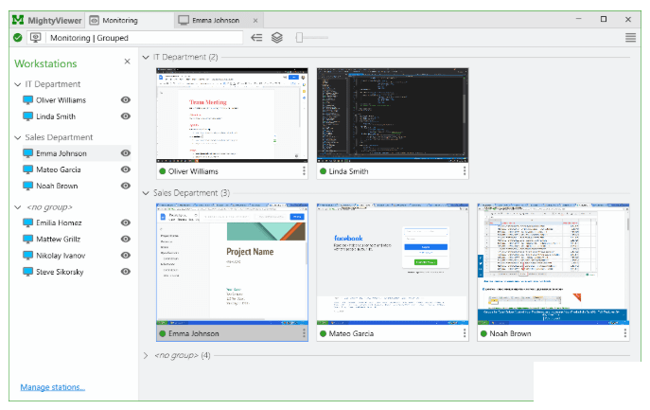Click Nikolay Ivanov monitor icon in sidebar

[x=27, y=256]
